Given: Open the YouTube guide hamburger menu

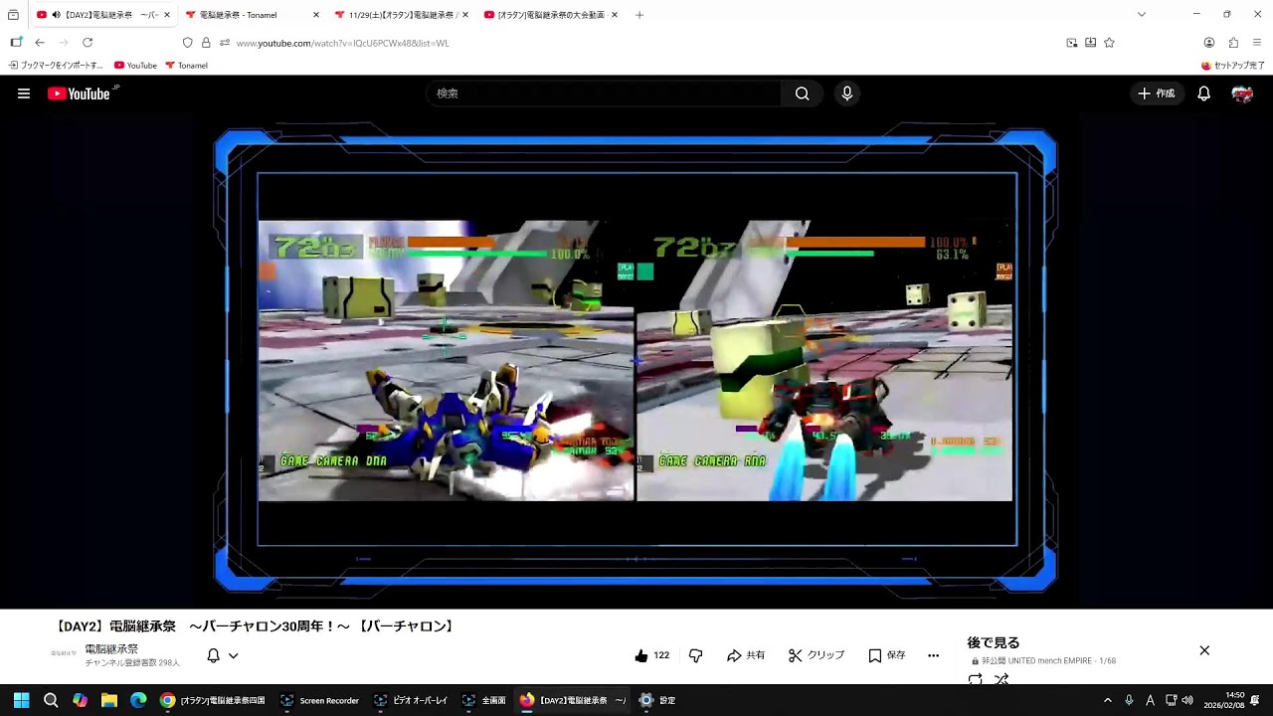Looking at the screenshot, I should 24,93.
